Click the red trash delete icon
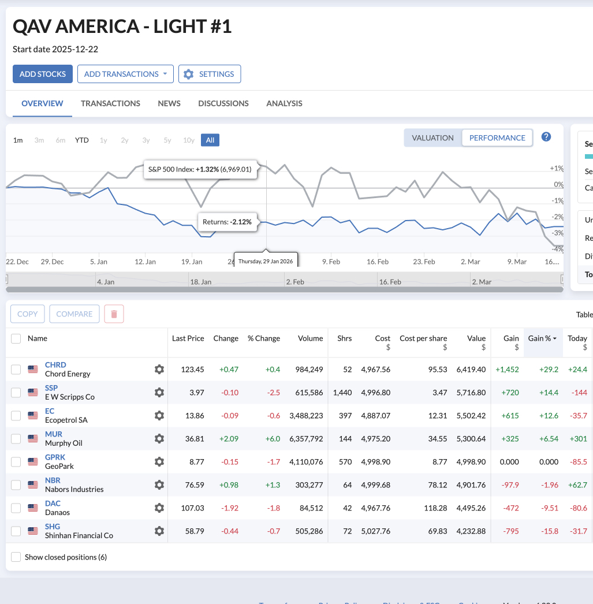The image size is (593, 604). [x=114, y=314]
